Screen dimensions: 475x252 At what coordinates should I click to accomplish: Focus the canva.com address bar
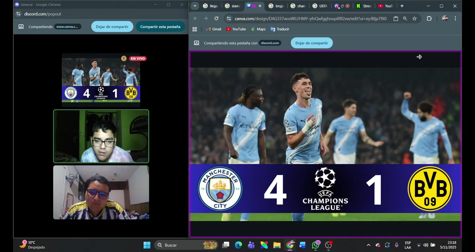click(x=310, y=19)
